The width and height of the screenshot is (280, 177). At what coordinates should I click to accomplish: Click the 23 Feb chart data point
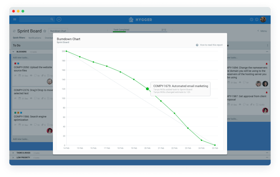(188, 128)
